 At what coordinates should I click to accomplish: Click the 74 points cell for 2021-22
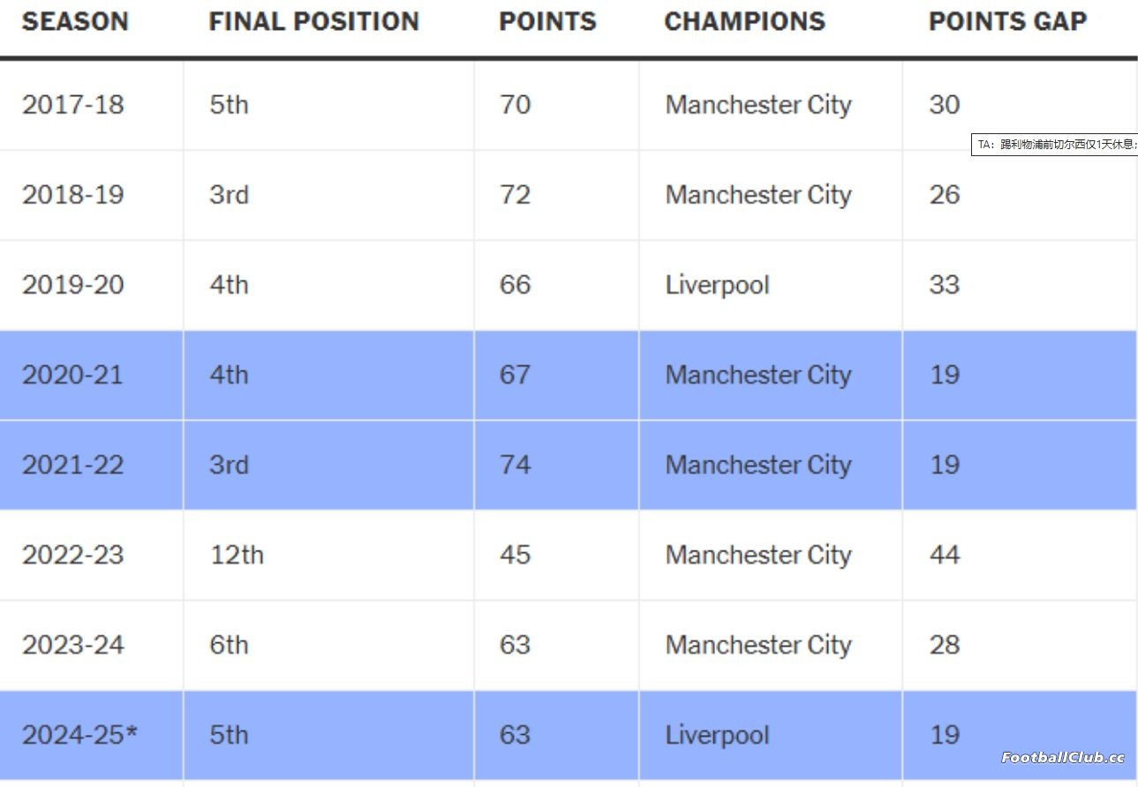point(556,465)
